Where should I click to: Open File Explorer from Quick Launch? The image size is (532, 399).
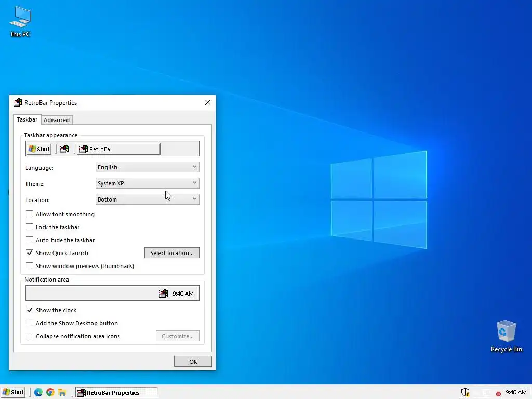pos(62,392)
